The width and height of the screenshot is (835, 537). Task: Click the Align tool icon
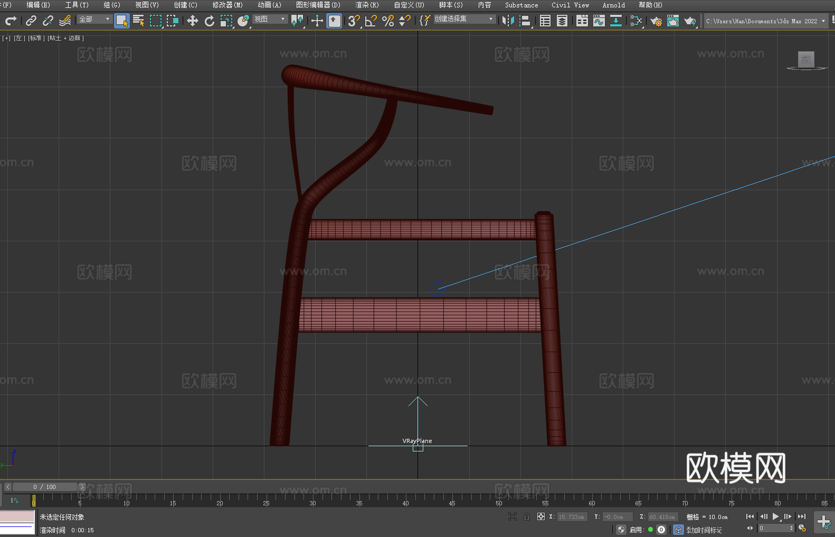(525, 21)
